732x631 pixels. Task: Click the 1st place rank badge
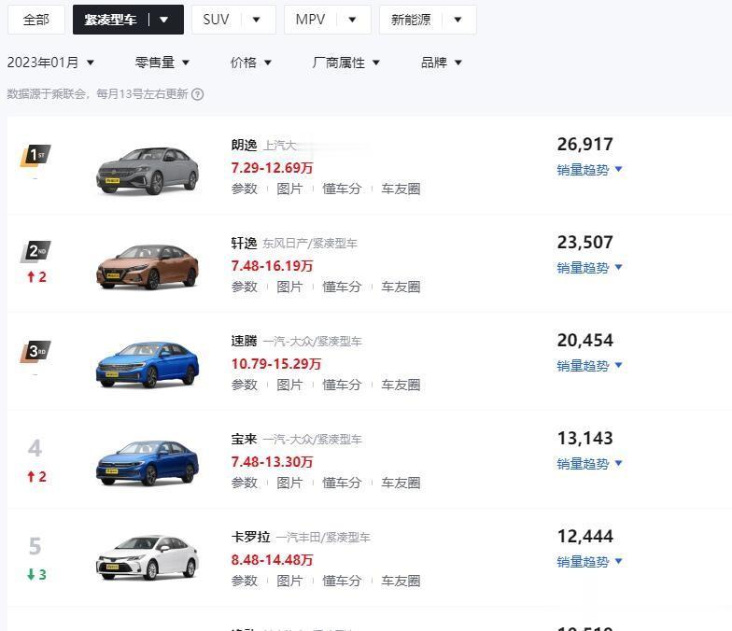click(x=35, y=155)
